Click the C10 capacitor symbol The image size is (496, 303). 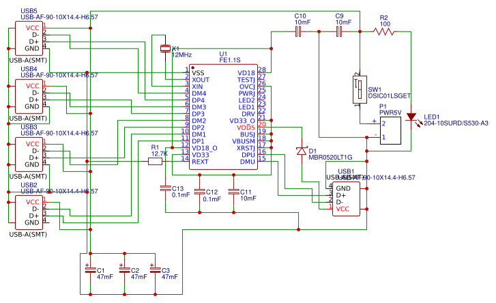point(298,31)
